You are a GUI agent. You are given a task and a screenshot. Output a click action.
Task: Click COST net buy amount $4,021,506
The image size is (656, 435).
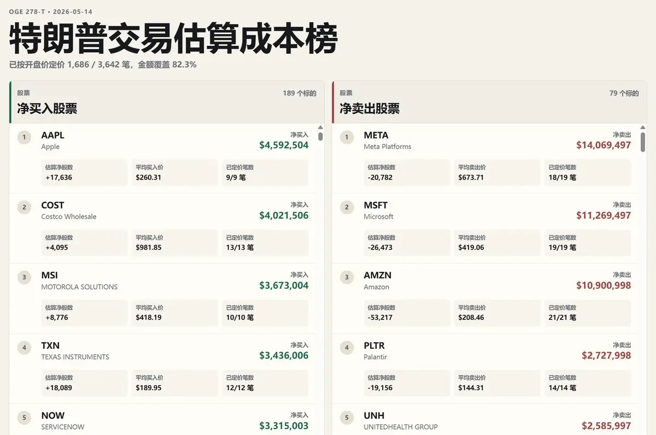click(284, 216)
